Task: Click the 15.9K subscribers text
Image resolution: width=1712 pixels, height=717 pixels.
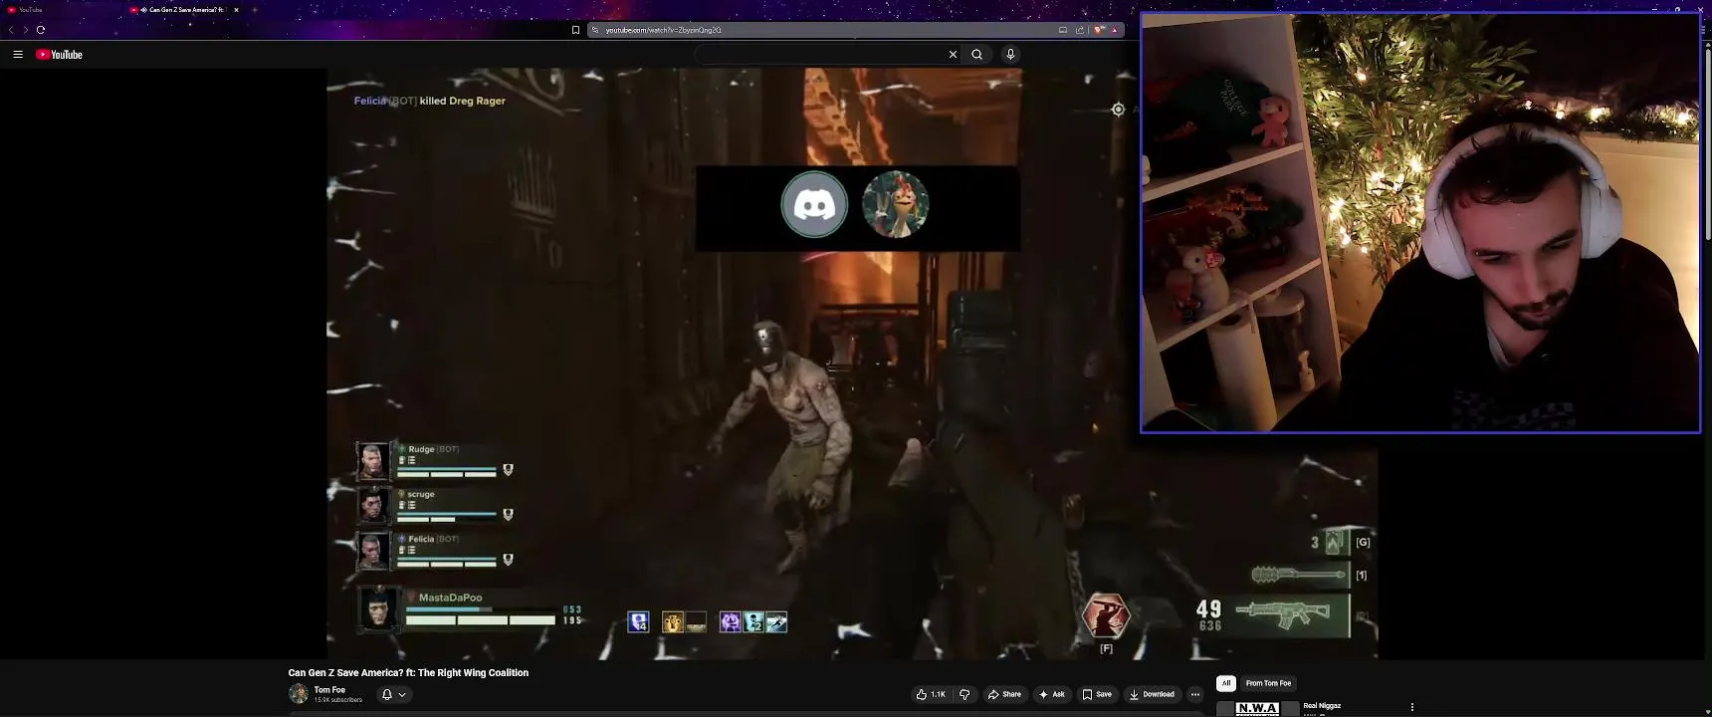Action: [x=338, y=700]
